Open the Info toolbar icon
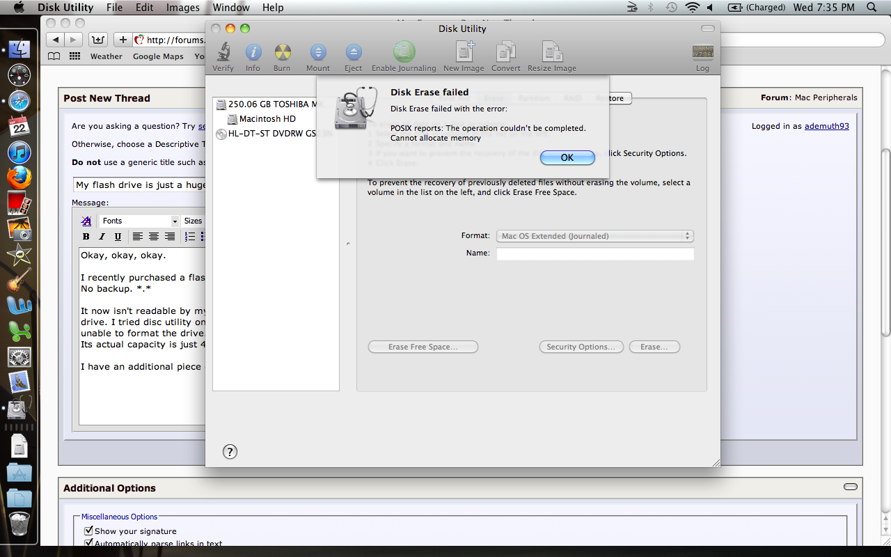891x557 pixels. 253,52
